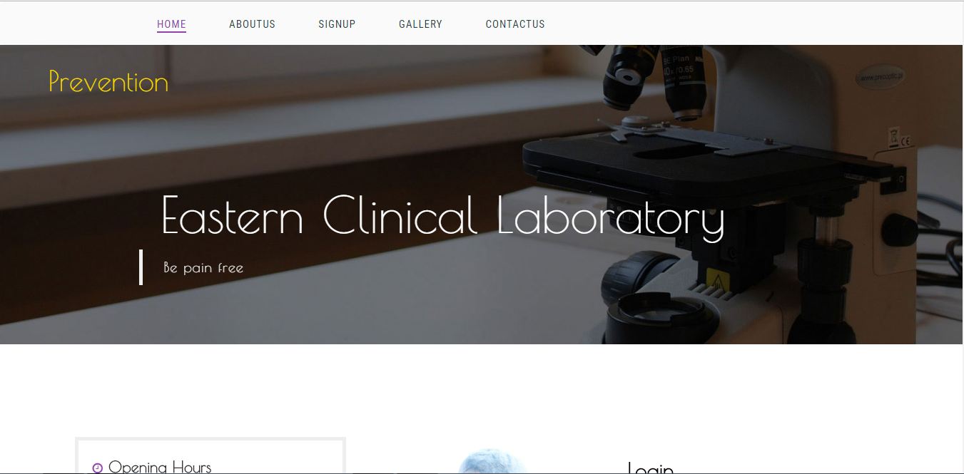Go to the ABOUTUS page
Image resolution: width=964 pixels, height=474 pixels.
(252, 24)
